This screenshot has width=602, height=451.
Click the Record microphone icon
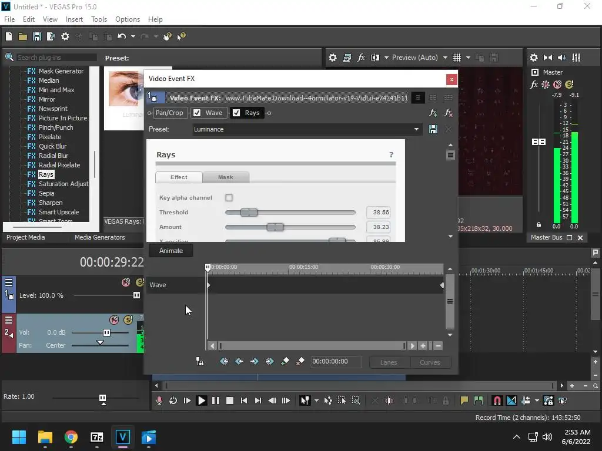[159, 400]
